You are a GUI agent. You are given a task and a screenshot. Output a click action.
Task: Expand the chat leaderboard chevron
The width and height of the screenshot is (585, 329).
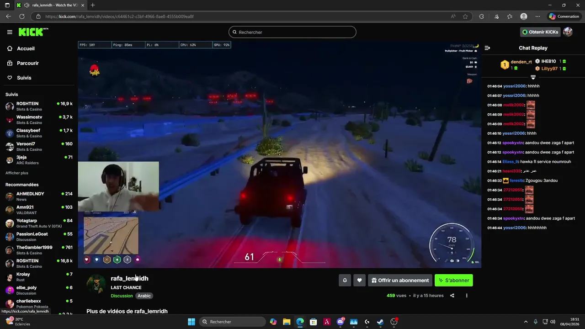pos(533,77)
